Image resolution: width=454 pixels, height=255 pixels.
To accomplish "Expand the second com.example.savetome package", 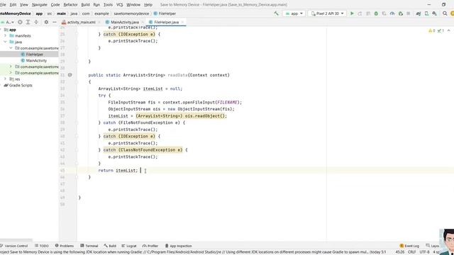I will (11, 67).
